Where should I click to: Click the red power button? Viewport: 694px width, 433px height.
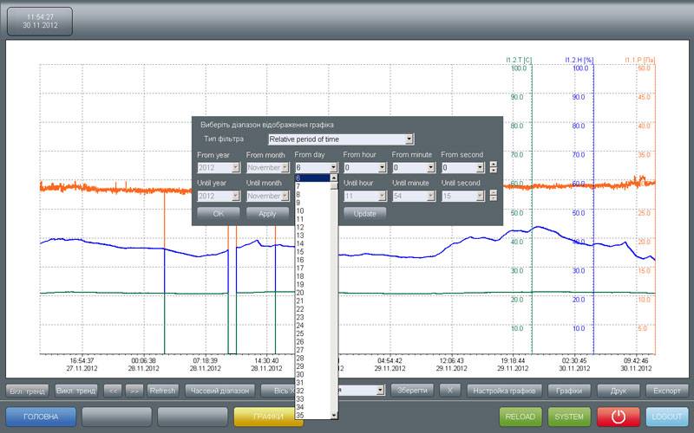[x=619, y=417]
